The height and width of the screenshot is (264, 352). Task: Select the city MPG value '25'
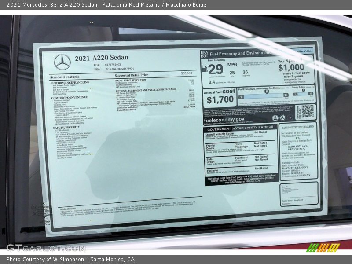click(x=232, y=73)
